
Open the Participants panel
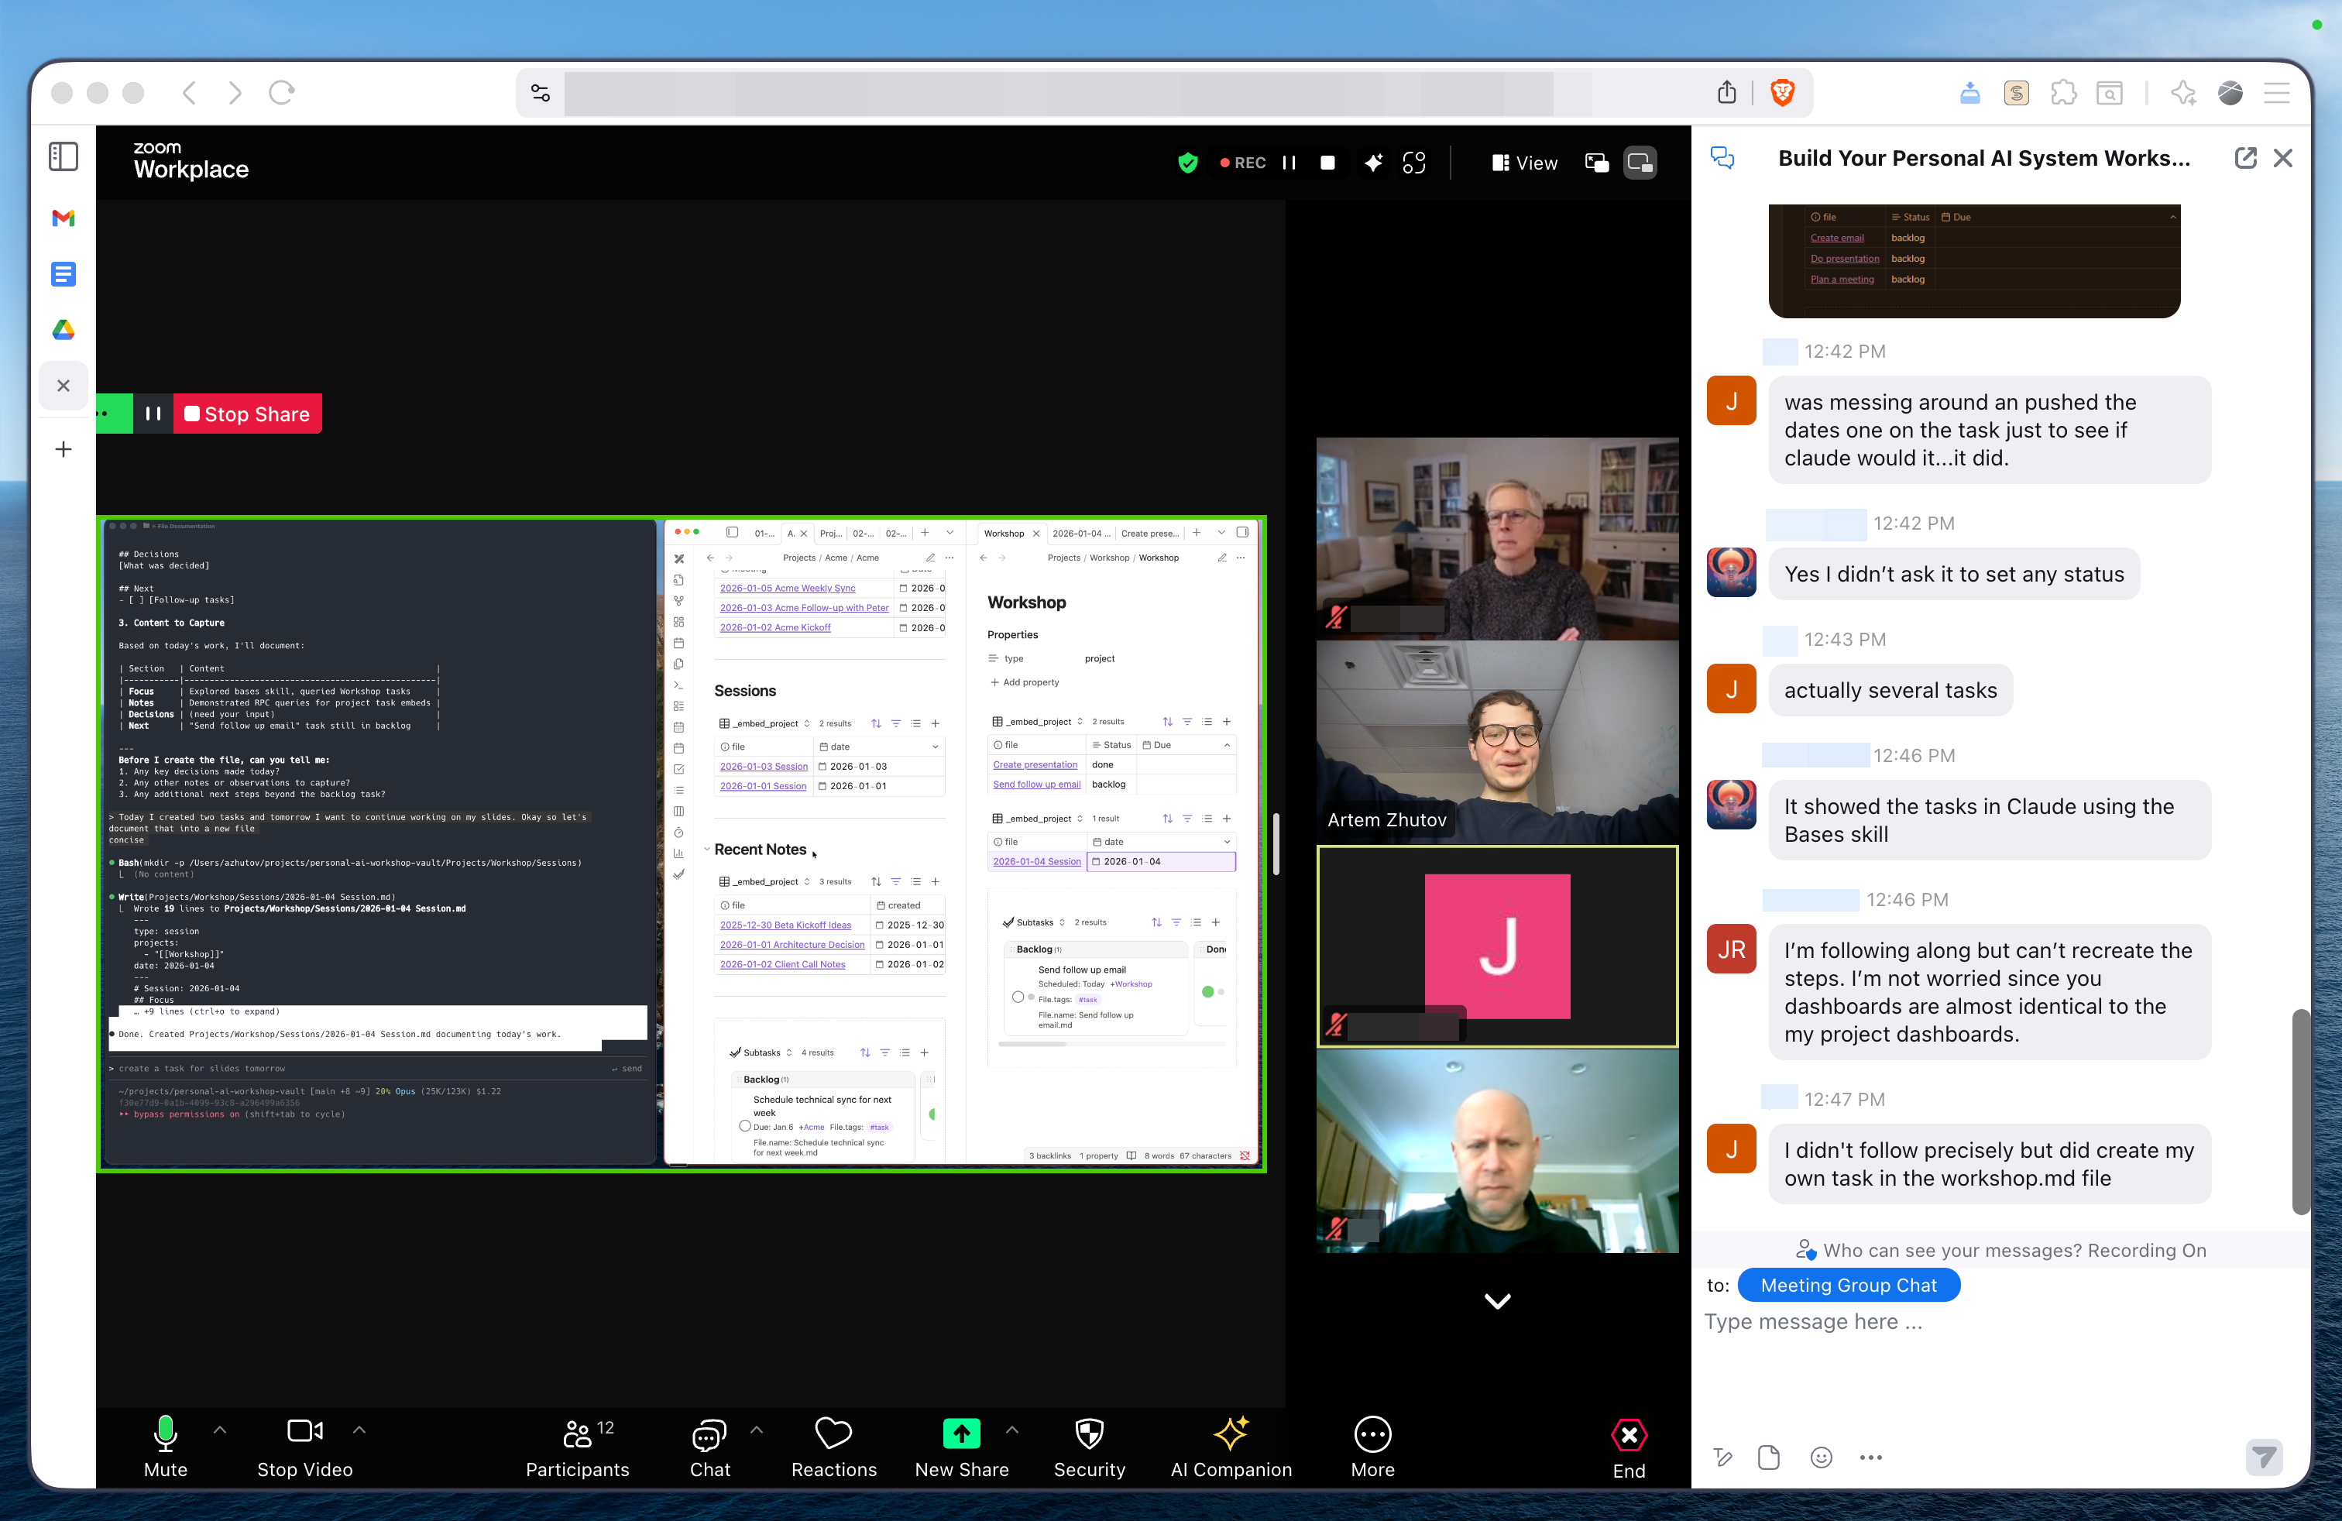pos(578,1447)
